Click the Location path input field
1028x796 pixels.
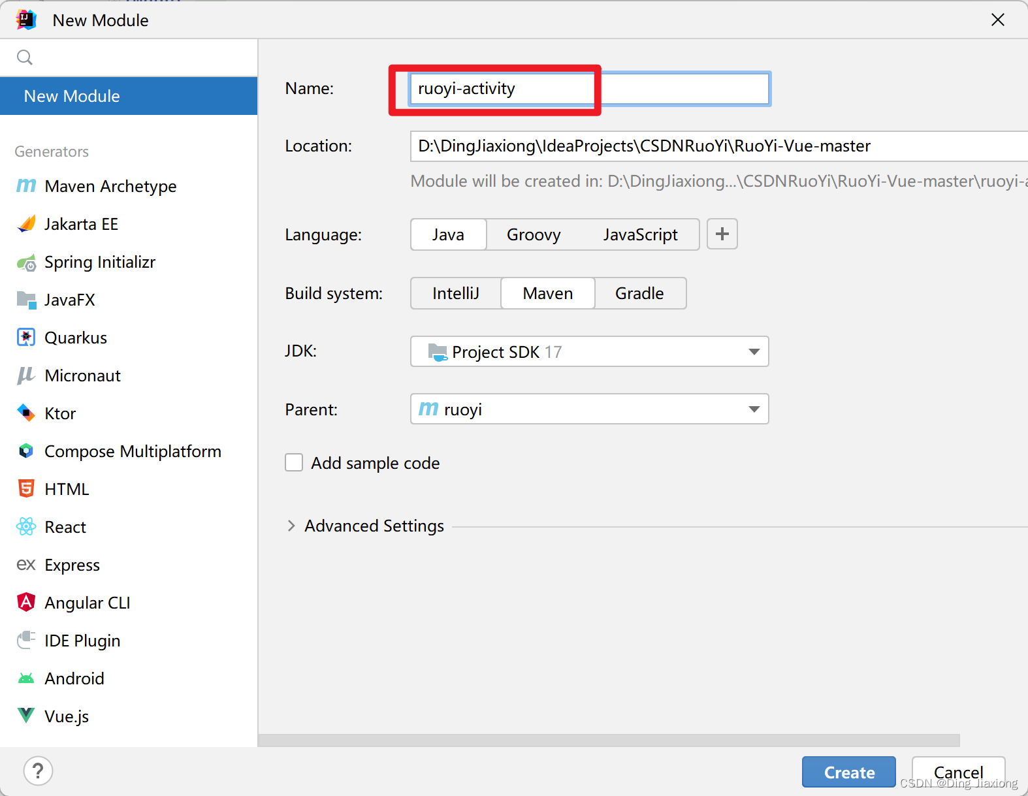719,146
